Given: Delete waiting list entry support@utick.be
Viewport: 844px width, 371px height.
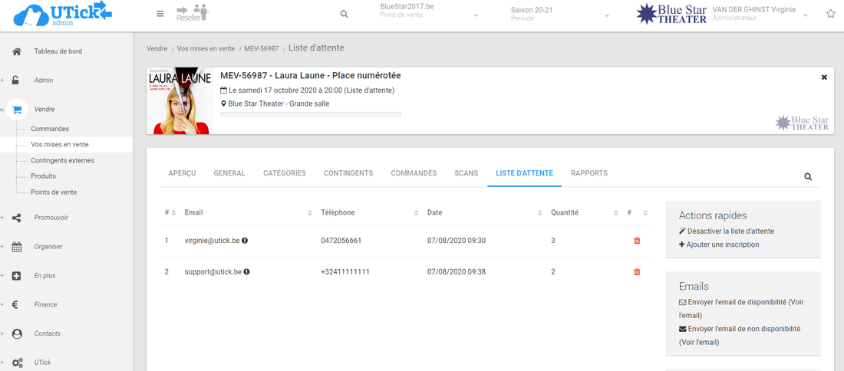Looking at the screenshot, I should coord(637,272).
